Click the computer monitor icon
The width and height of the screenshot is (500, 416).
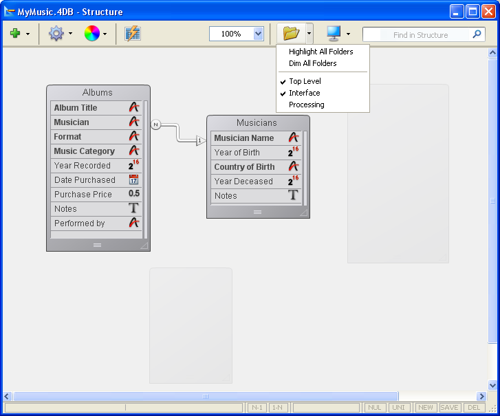click(x=334, y=33)
